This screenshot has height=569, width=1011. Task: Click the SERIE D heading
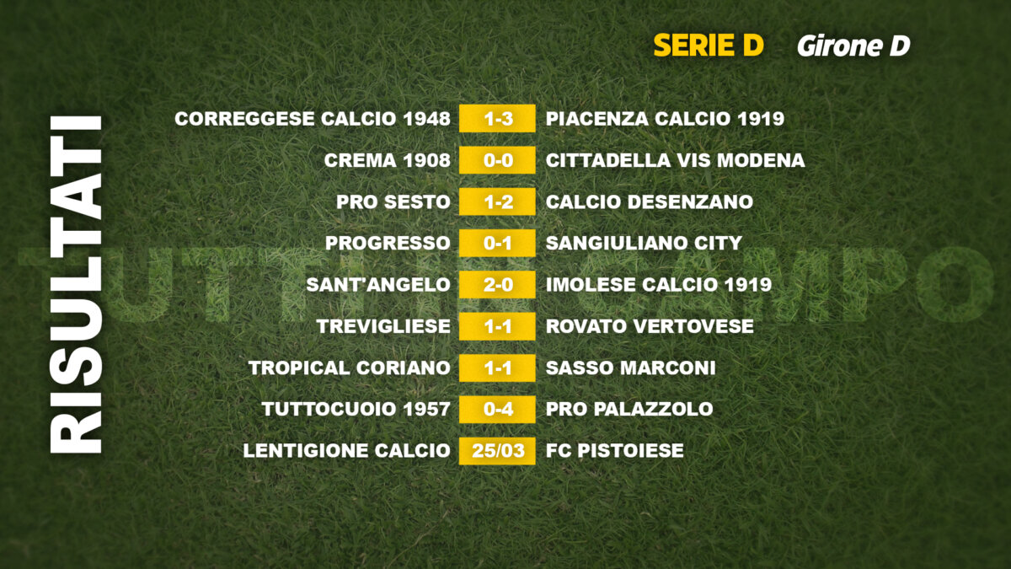click(x=708, y=46)
